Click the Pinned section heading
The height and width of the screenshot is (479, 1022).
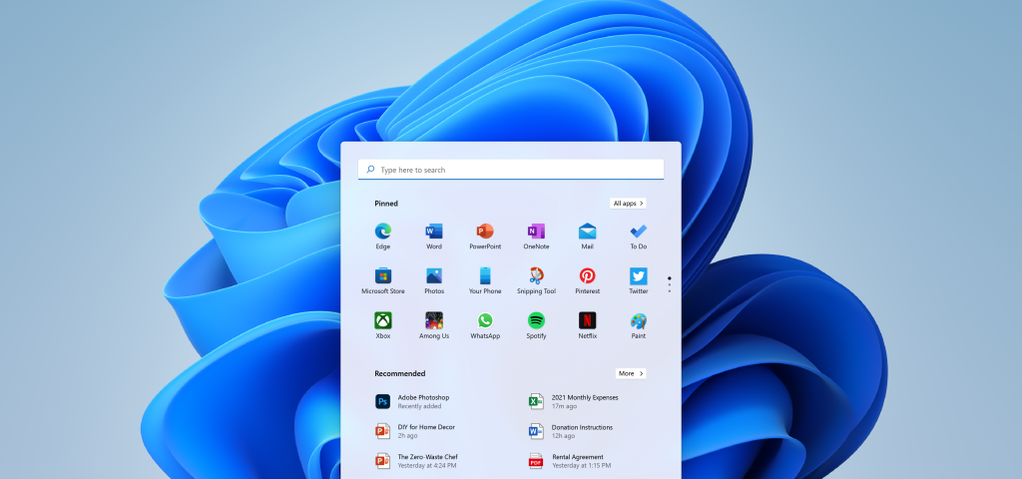pos(386,204)
